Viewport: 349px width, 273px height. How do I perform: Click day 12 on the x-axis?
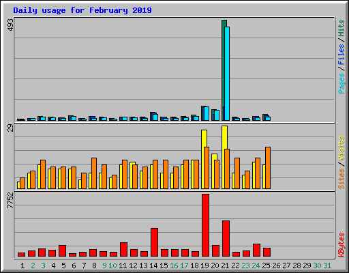tap(133, 265)
